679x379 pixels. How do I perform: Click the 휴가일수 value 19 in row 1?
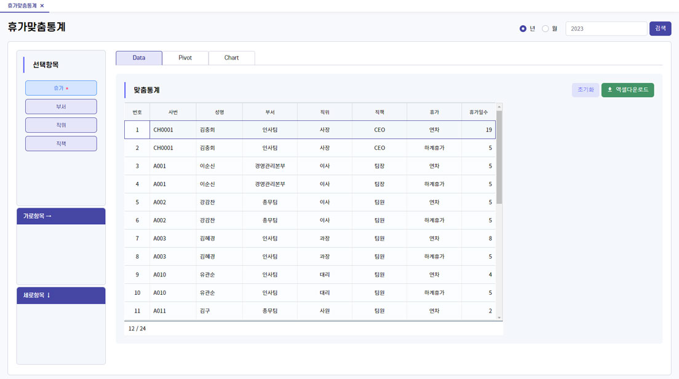[478, 130]
